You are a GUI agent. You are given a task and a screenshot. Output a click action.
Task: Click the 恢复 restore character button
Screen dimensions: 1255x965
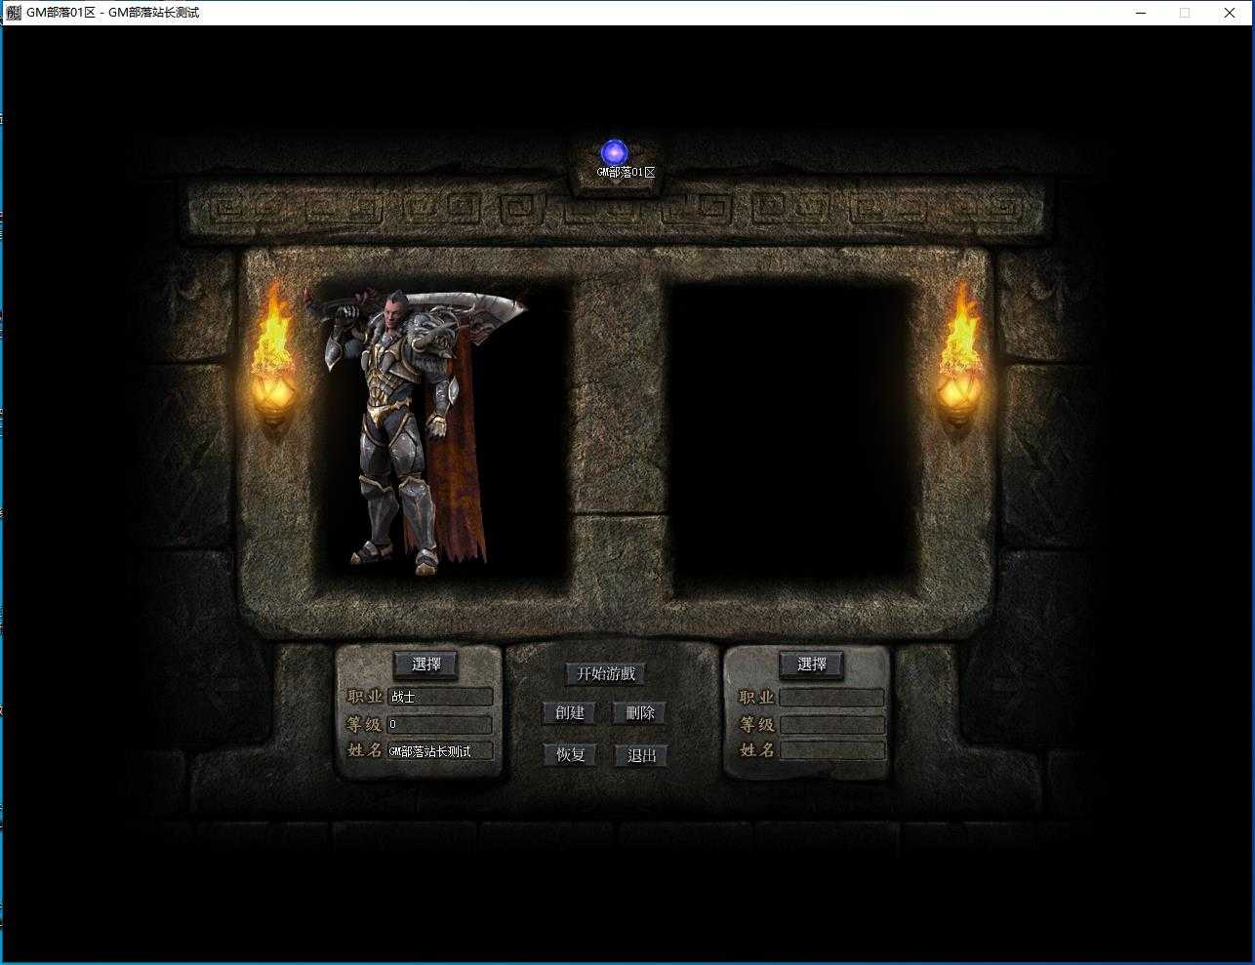[x=571, y=754]
